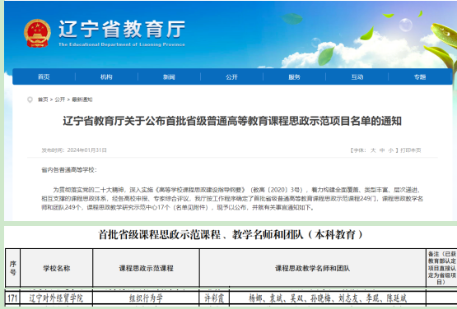This screenshot has width=457, height=309.
Task: Open the 新闻 navigation menu item
Action: click(169, 76)
